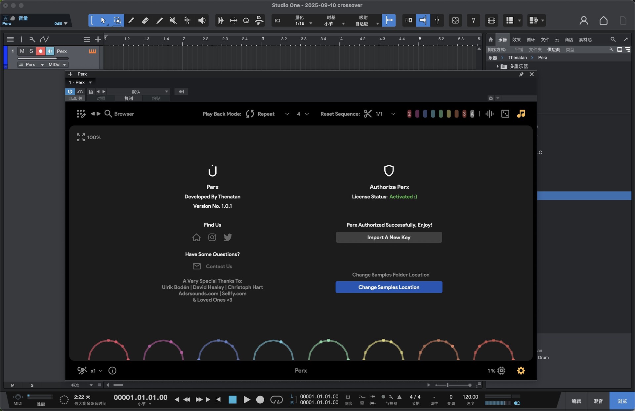Image resolution: width=635 pixels, height=411 pixels.
Task: Open the Perx home website icon
Action: [196, 237]
